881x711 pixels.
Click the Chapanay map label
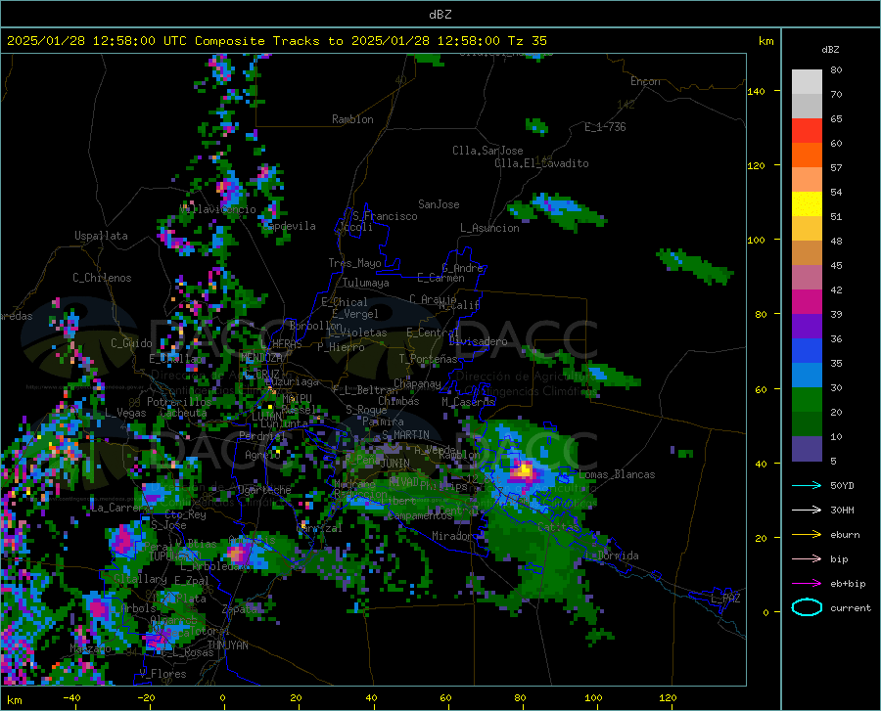[x=417, y=383]
